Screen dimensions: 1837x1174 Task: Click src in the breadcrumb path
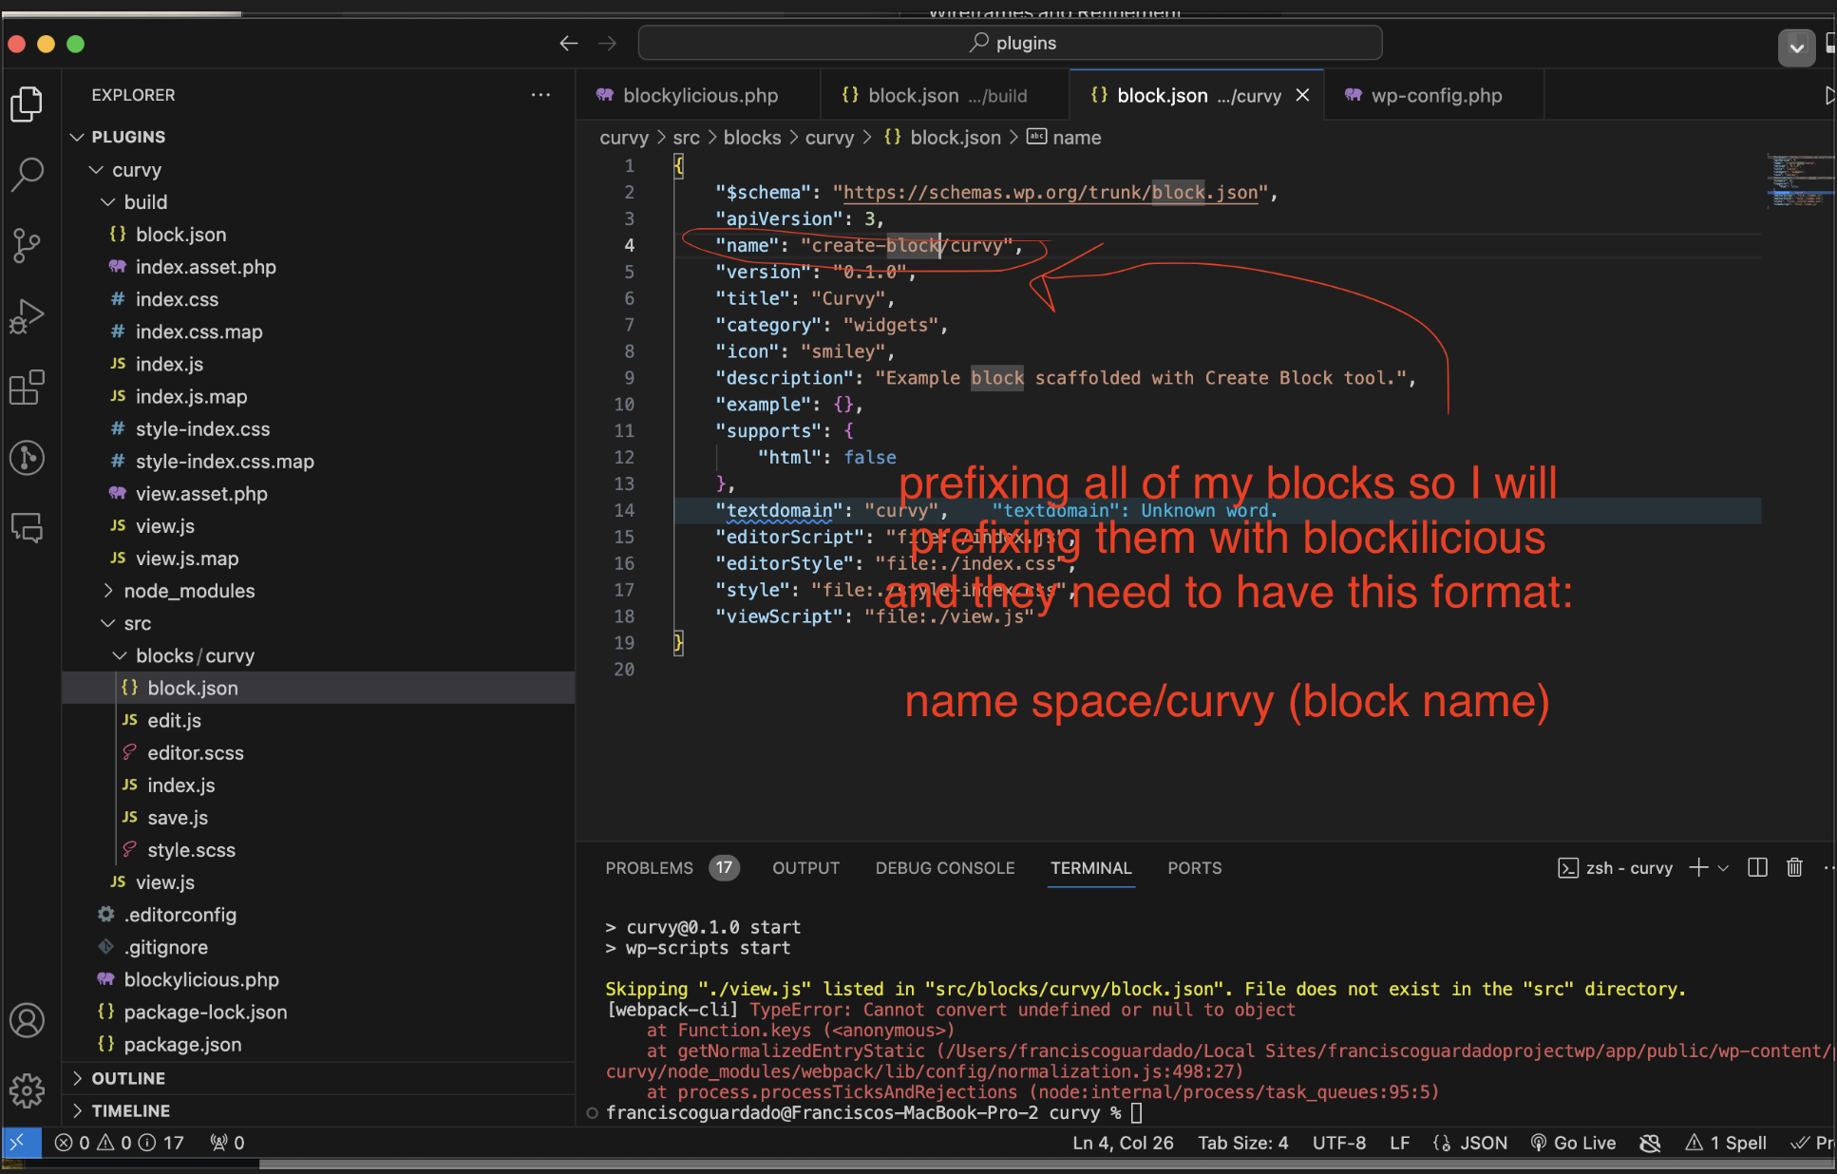tap(686, 138)
